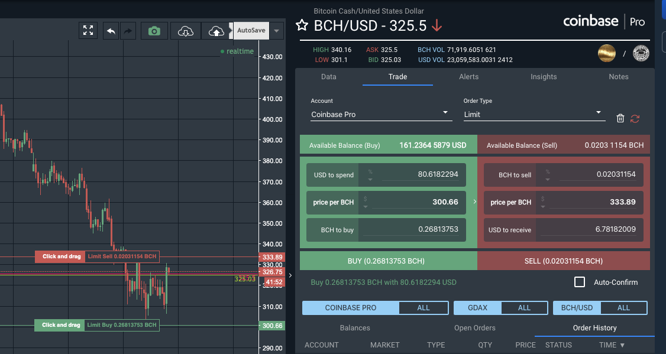666x354 pixels.
Task: Click the realtime indicator on chart
Action: coord(237,51)
